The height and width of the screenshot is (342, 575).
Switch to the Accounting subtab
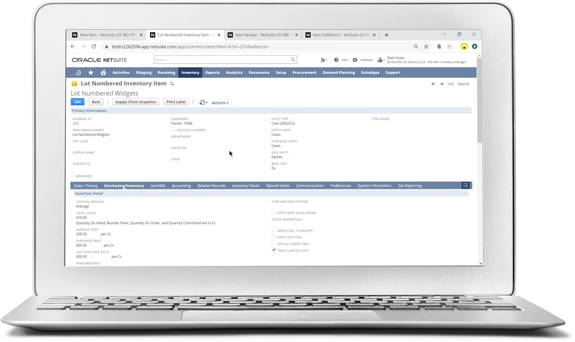tap(181, 186)
